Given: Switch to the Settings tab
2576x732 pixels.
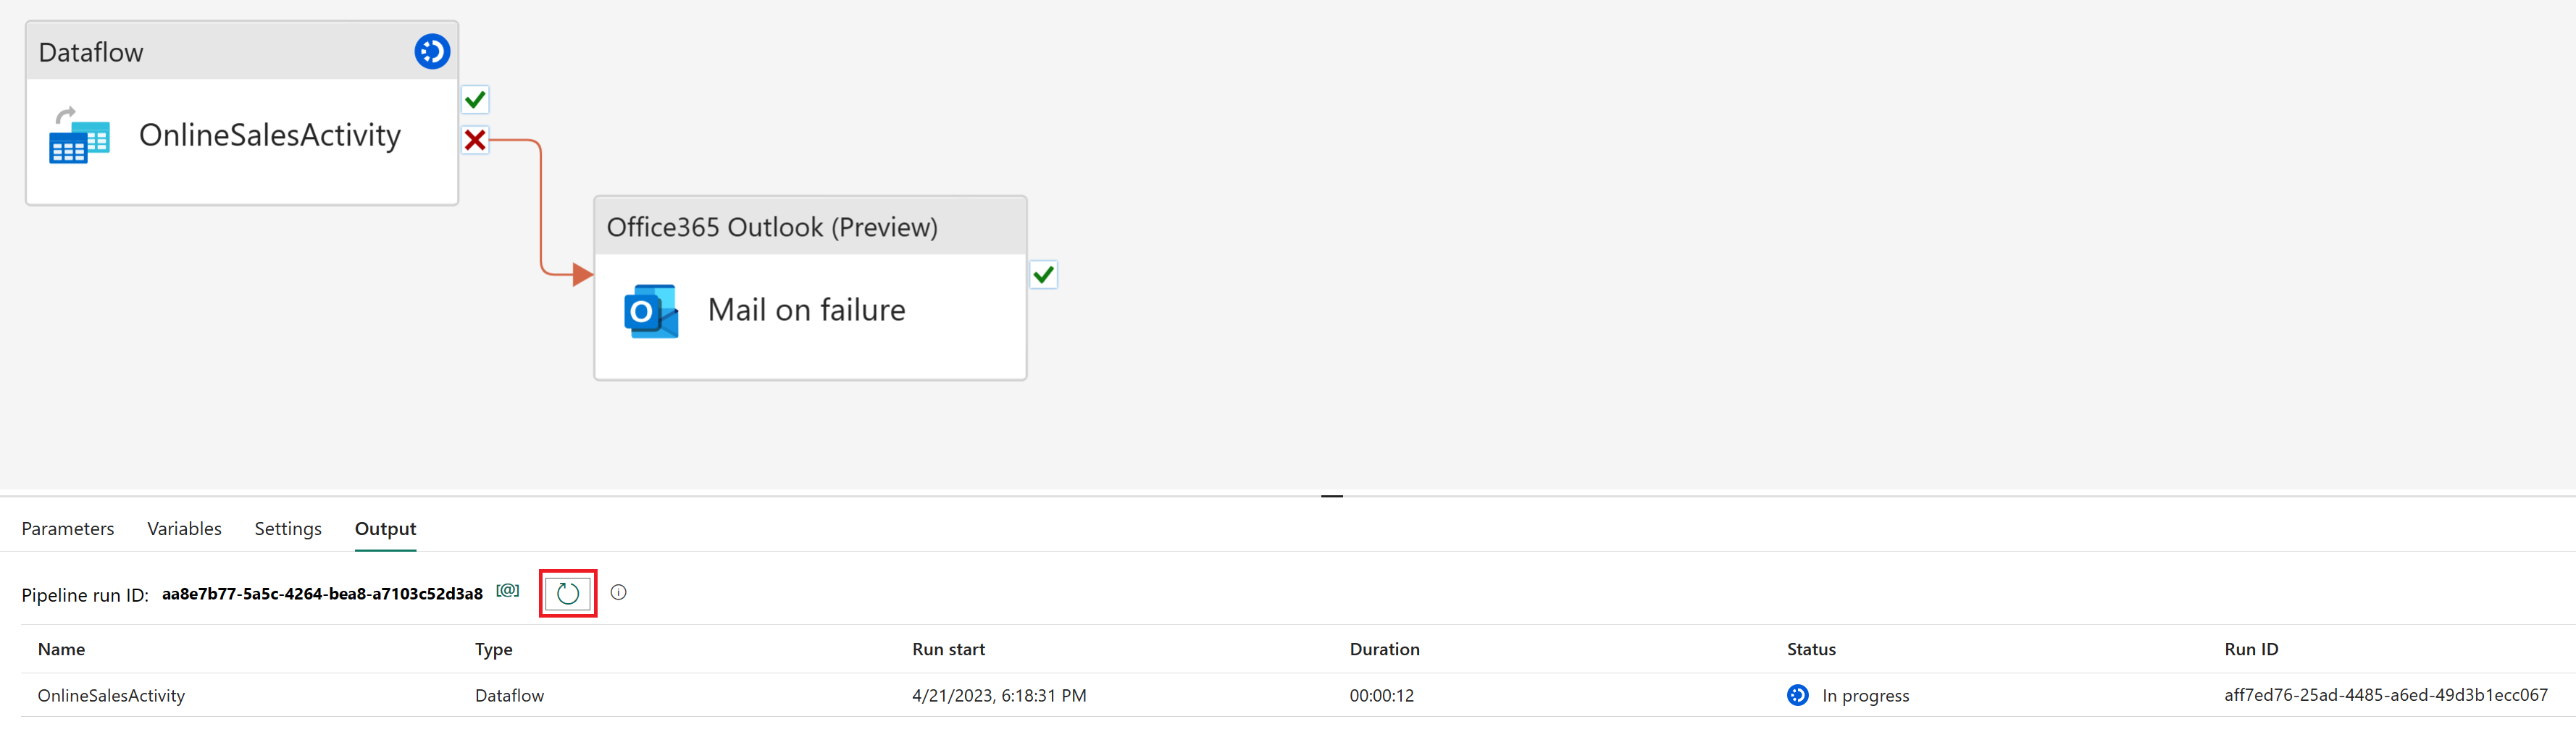Looking at the screenshot, I should pos(287,528).
